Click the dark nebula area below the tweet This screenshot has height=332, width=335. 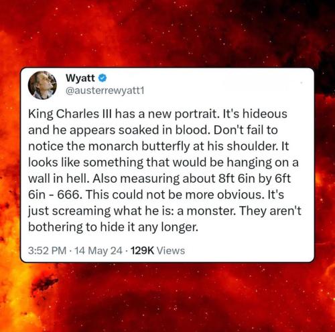point(167,298)
